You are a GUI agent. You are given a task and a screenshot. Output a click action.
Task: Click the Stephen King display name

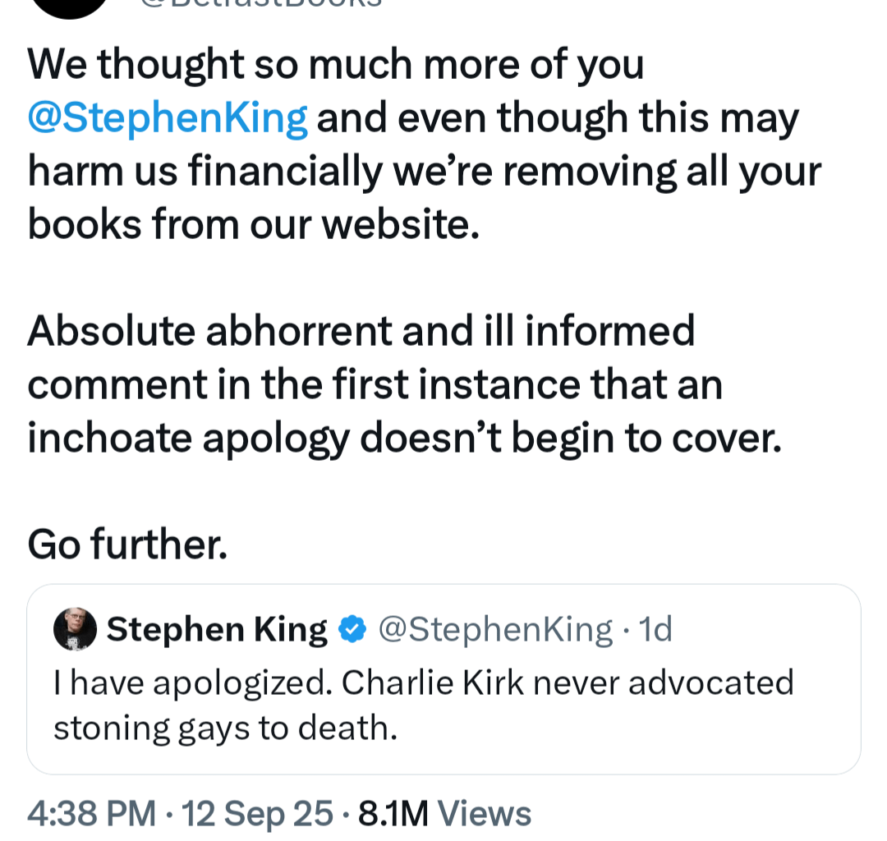tap(216, 629)
